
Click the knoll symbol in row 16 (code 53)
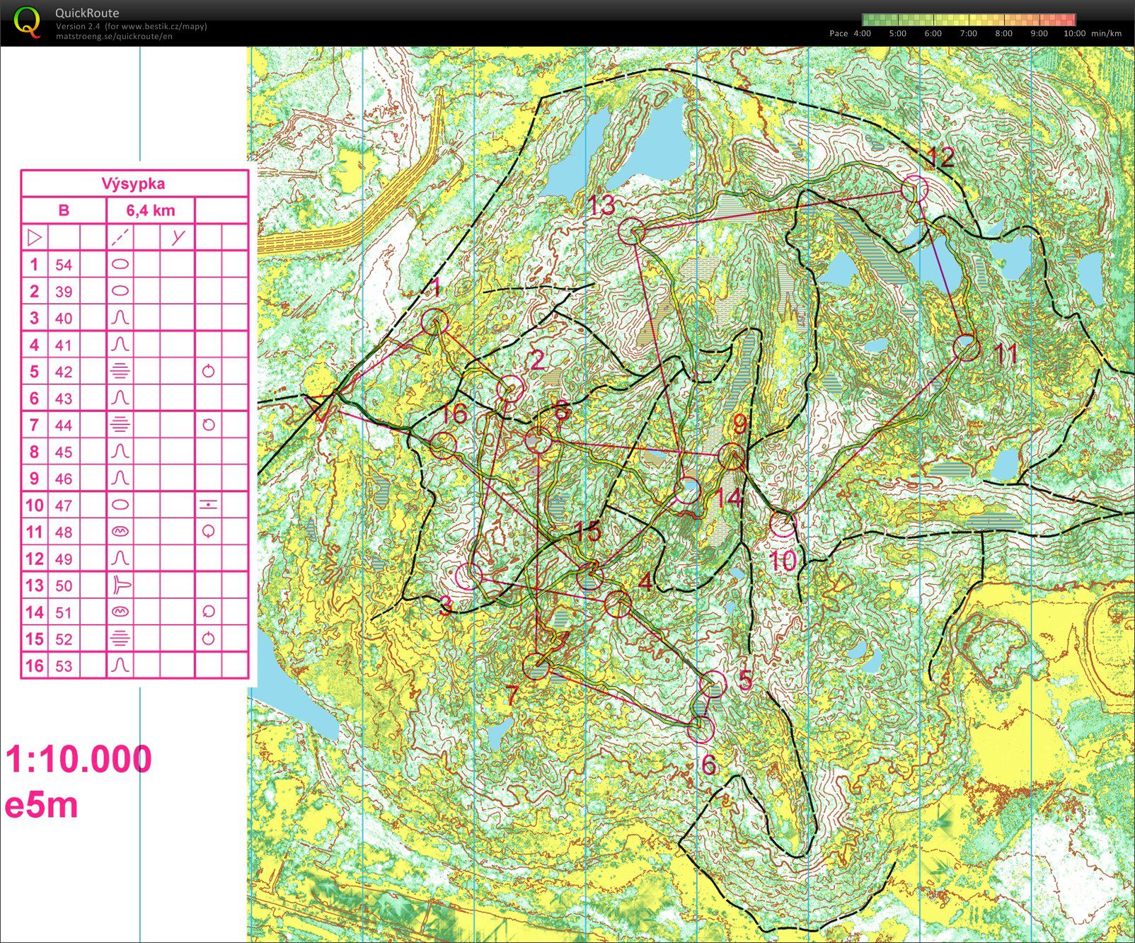coord(120,665)
